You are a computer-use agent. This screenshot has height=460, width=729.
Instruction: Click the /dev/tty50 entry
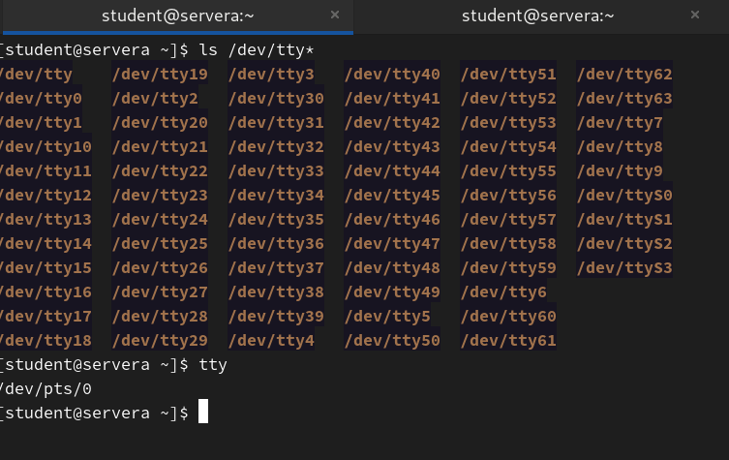click(x=392, y=340)
